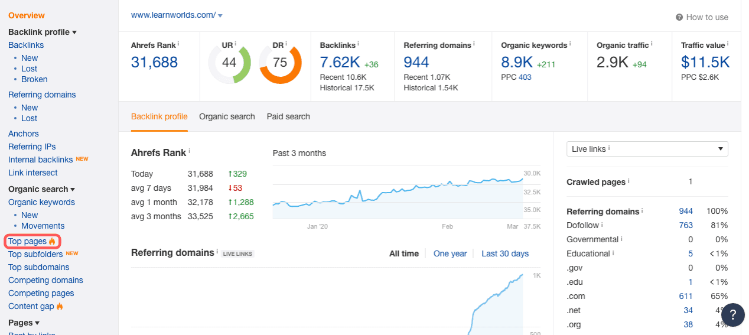Click the How to use help icon

pos(679,18)
